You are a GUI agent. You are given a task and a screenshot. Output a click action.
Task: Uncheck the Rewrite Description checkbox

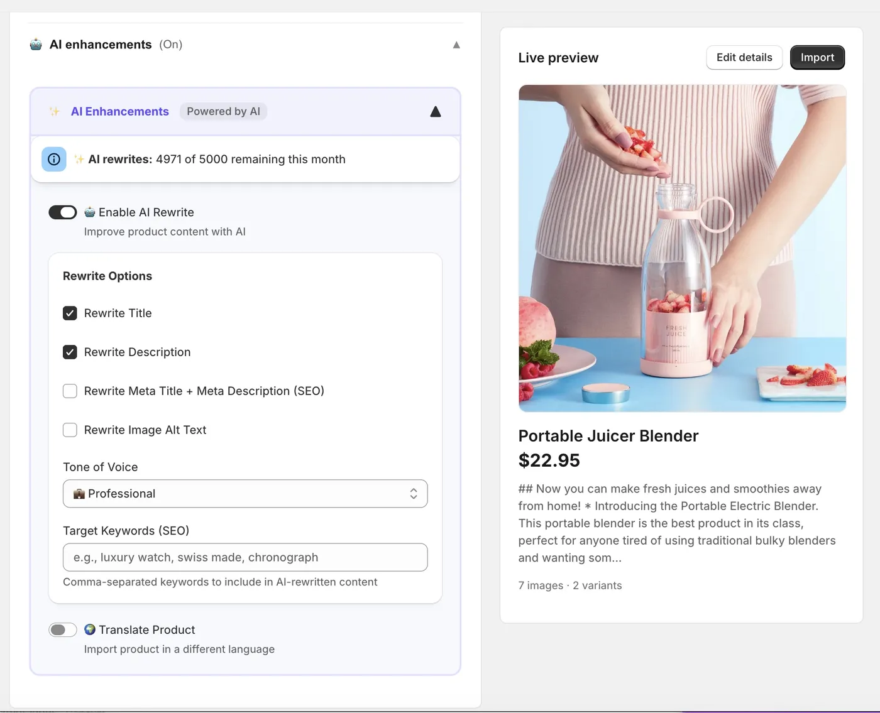pos(70,352)
